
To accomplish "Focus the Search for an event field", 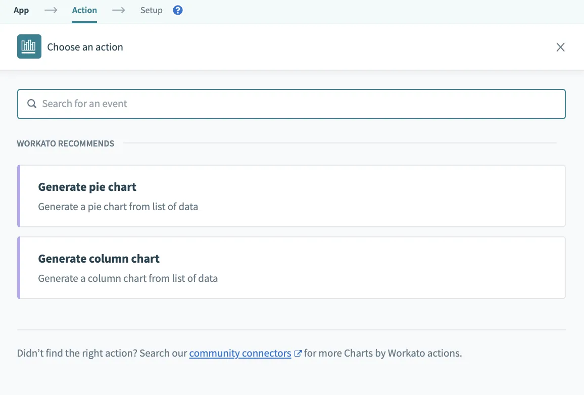I will (298, 104).
